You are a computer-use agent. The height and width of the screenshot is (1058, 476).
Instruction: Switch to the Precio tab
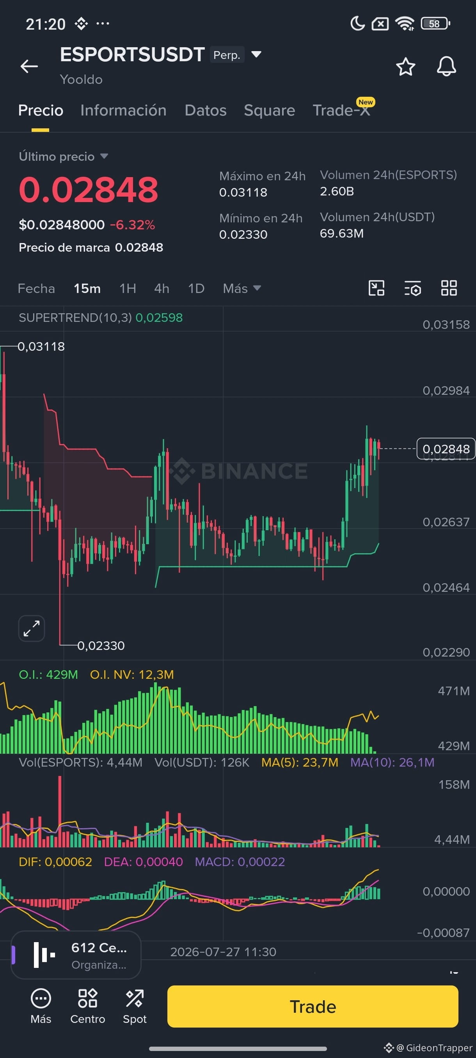41,110
